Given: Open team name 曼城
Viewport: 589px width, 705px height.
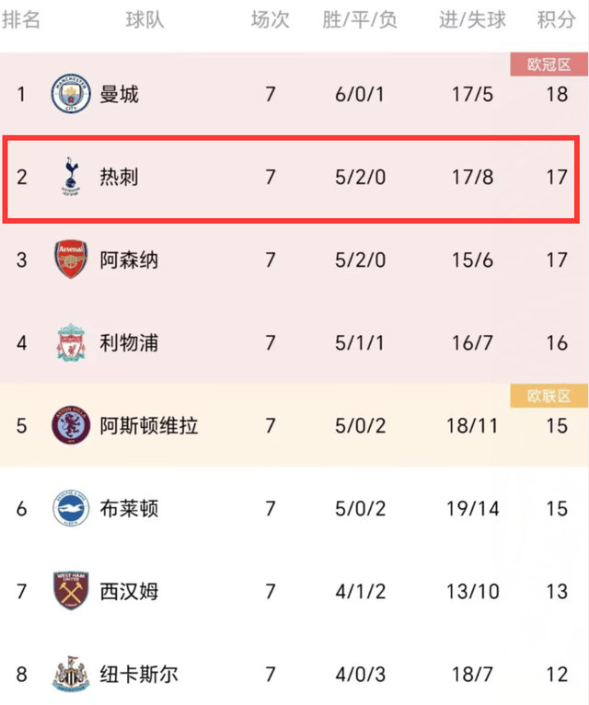Looking at the screenshot, I should (x=119, y=94).
